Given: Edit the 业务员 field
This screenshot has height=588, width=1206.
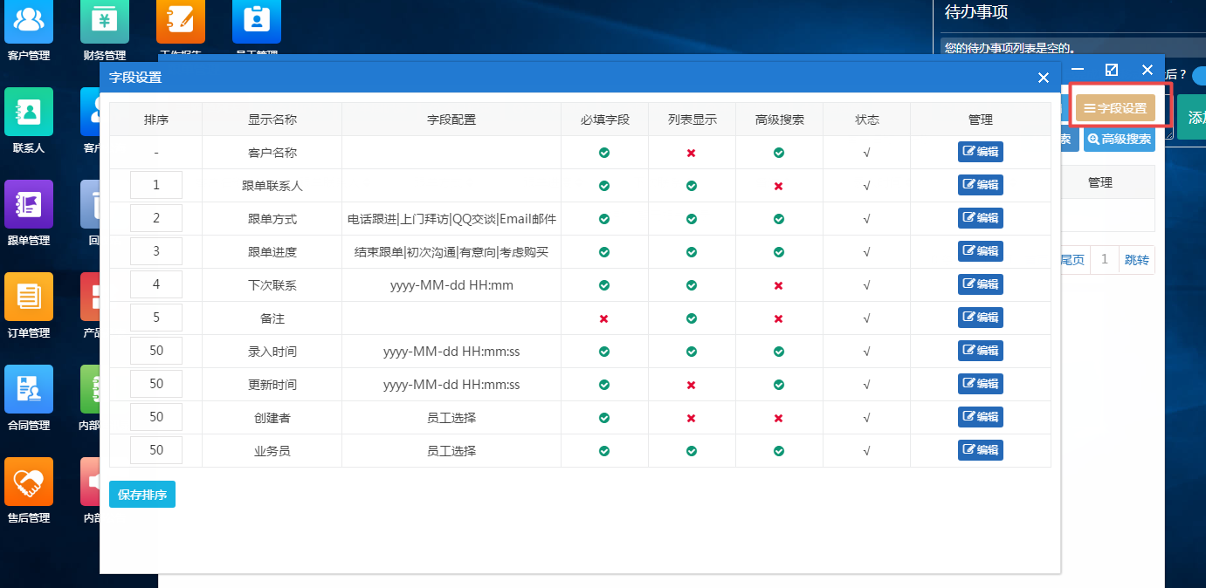Looking at the screenshot, I should click(x=981, y=450).
